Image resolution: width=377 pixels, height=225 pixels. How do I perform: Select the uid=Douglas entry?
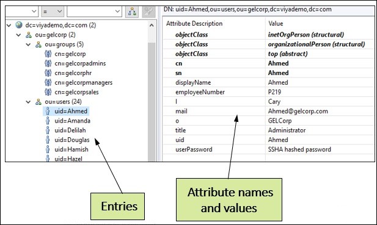tap(72, 140)
